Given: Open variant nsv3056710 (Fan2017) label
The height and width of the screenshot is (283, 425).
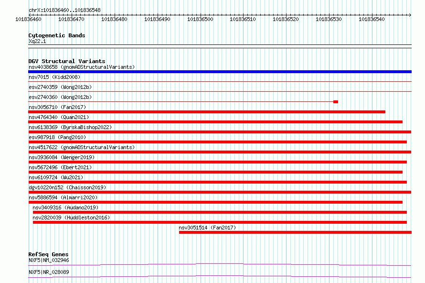Looking at the screenshot, I should (57, 107).
